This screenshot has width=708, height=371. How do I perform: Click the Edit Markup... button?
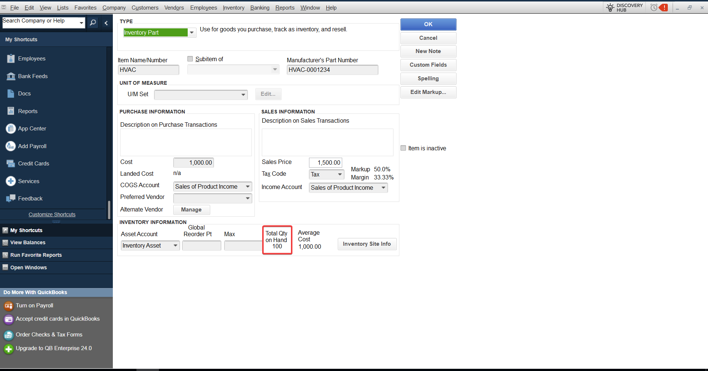(x=428, y=92)
